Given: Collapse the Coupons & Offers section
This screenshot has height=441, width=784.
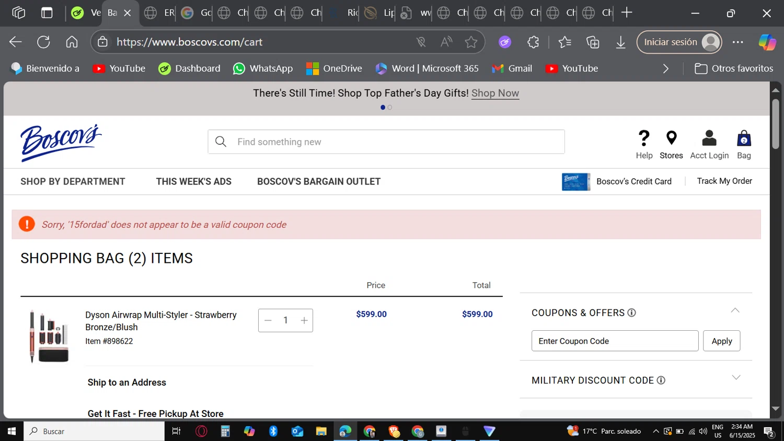Looking at the screenshot, I should 735,310.
